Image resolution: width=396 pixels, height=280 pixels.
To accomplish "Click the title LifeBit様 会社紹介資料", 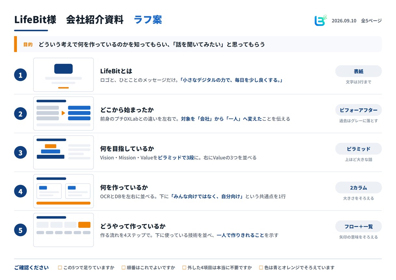I will click(x=69, y=20).
